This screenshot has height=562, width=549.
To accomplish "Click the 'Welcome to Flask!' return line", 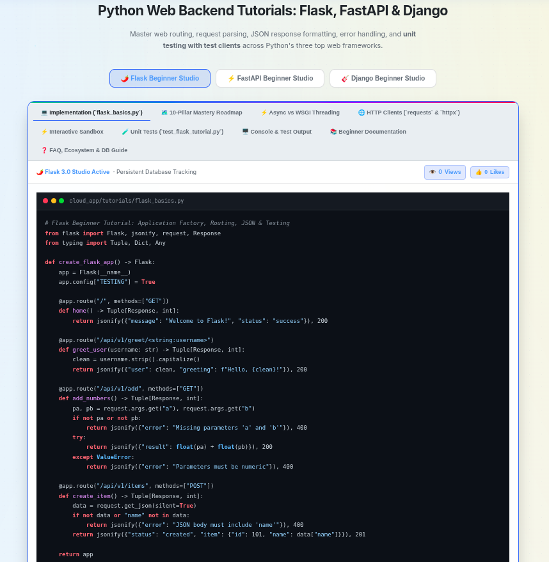I will [200, 321].
